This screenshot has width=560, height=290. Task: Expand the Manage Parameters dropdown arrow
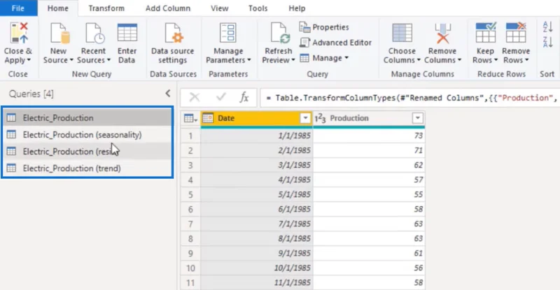coord(249,60)
